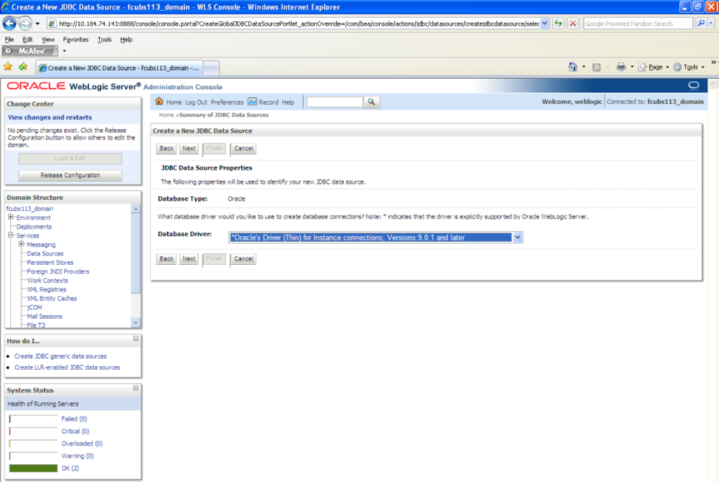The width and height of the screenshot is (719, 482).
Task: Click the OK (2) server health link
Action: (70, 468)
